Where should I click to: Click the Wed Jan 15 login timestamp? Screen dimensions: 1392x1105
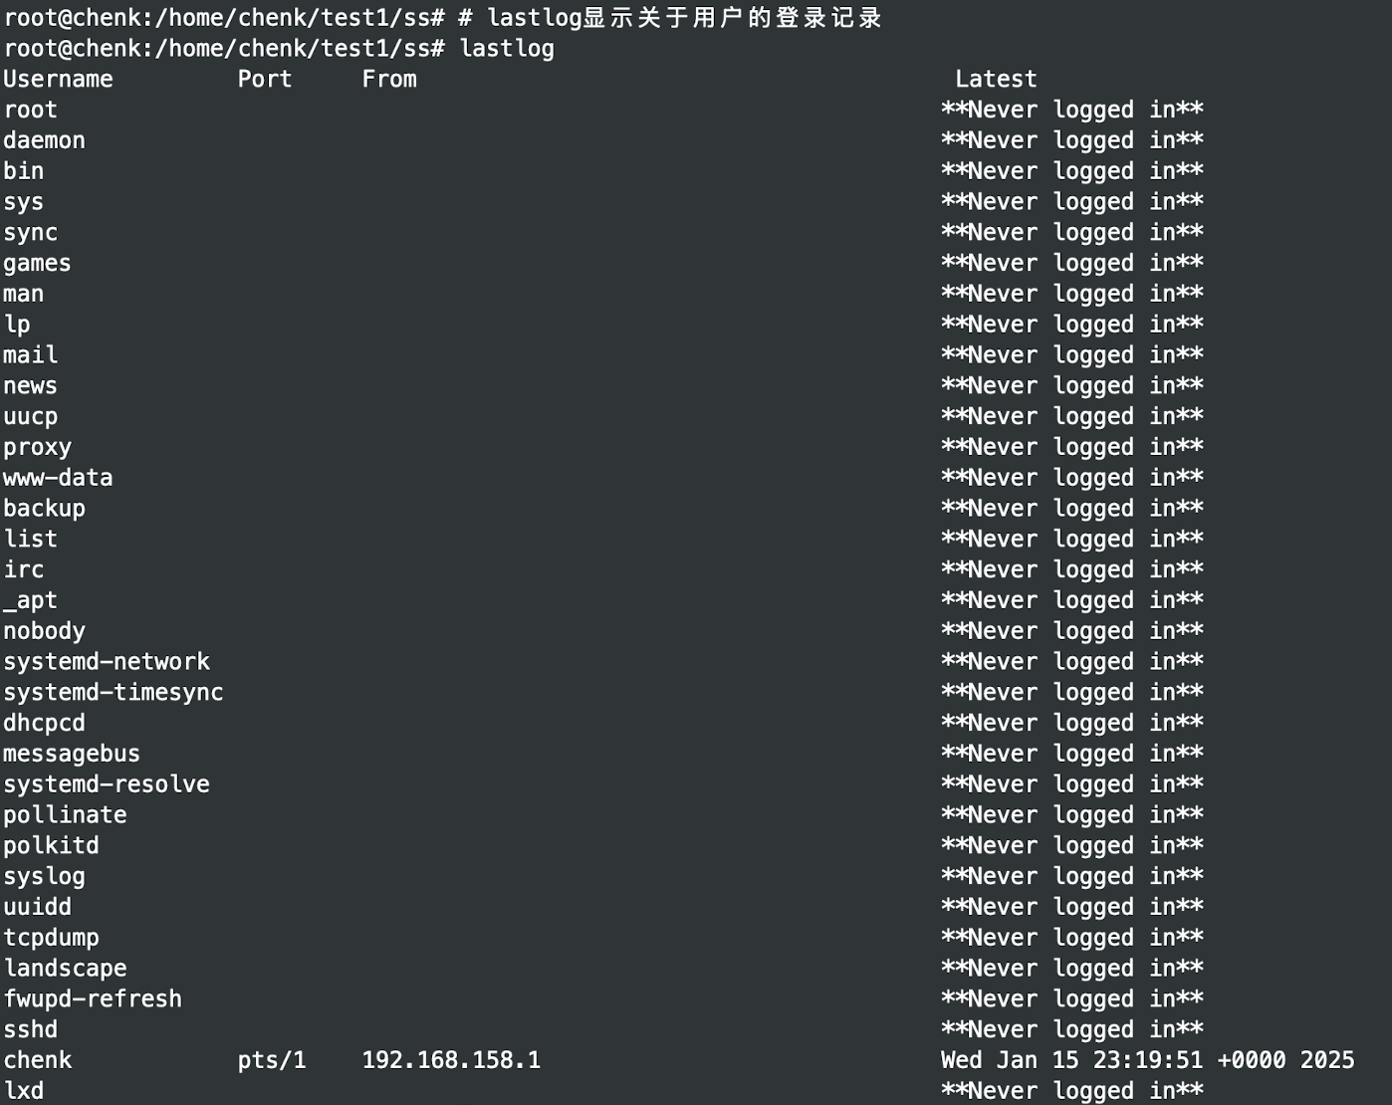pyautogui.click(x=1147, y=1060)
